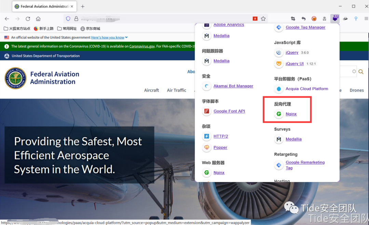
Task: Click the padlock site security icon
Action: pyautogui.click(x=76, y=18)
